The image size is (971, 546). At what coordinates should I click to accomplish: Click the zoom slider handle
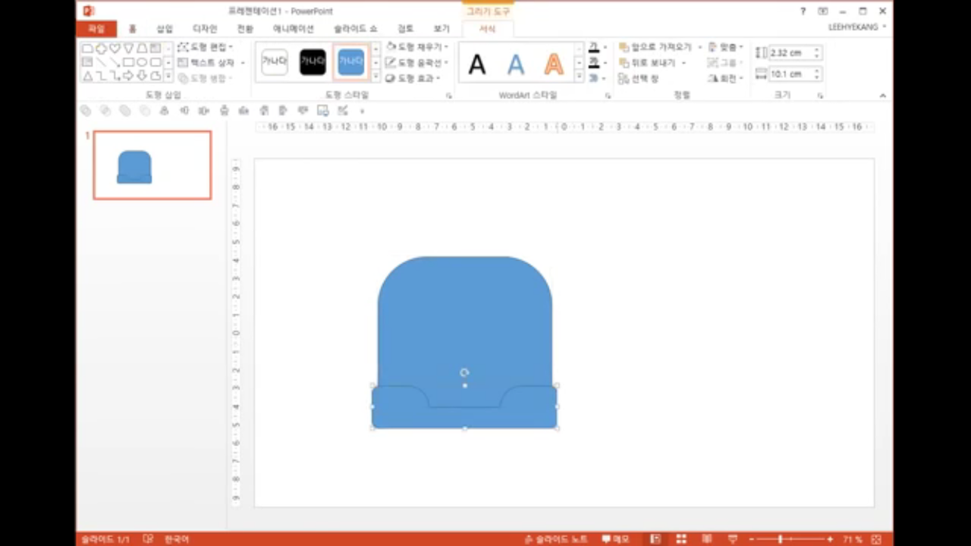(781, 539)
